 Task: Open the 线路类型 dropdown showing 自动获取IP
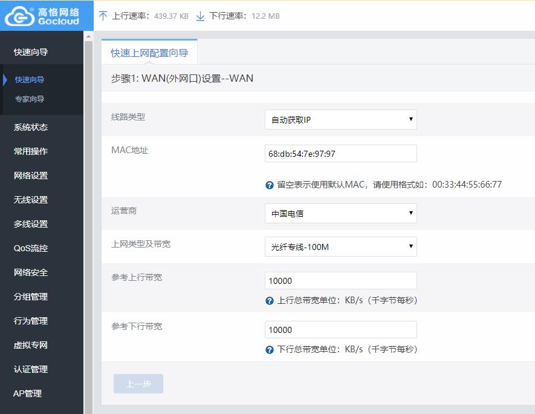[x=340, y=120]
